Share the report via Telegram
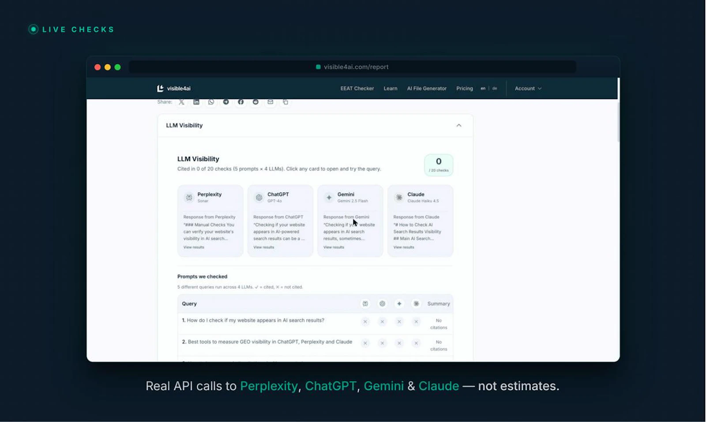The width and height of the screenshot is (706, 422). 226,102
